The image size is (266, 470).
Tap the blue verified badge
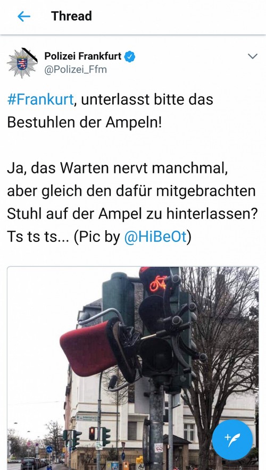pyautogui.click(x=130, y=56)
